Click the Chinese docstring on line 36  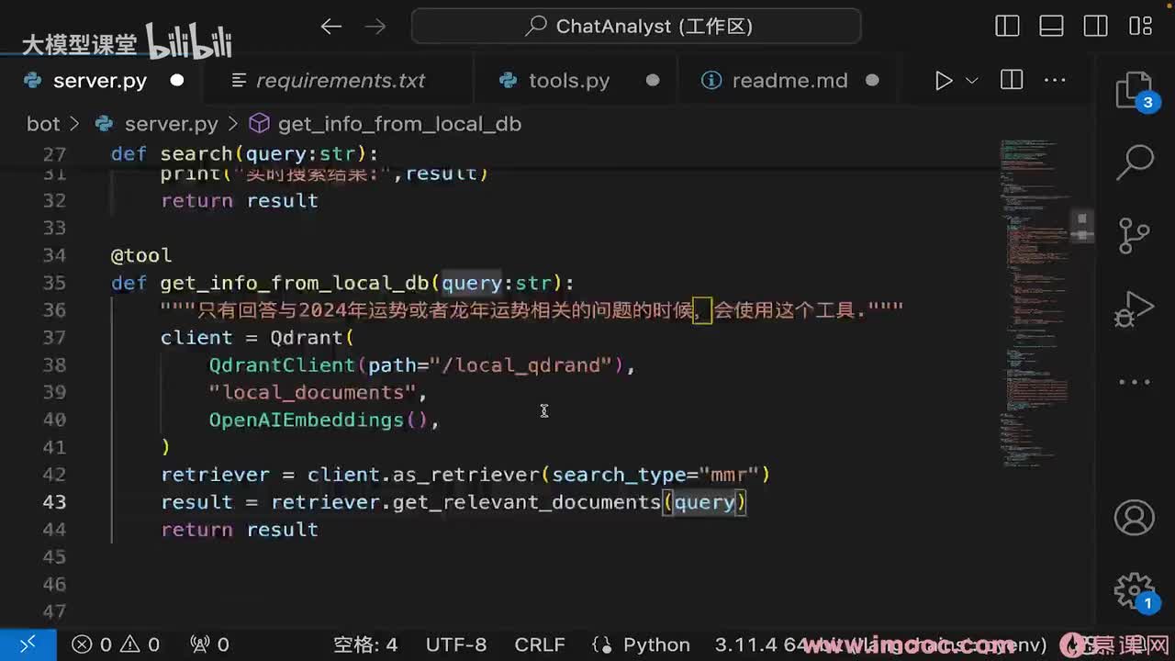pos(532,310)
